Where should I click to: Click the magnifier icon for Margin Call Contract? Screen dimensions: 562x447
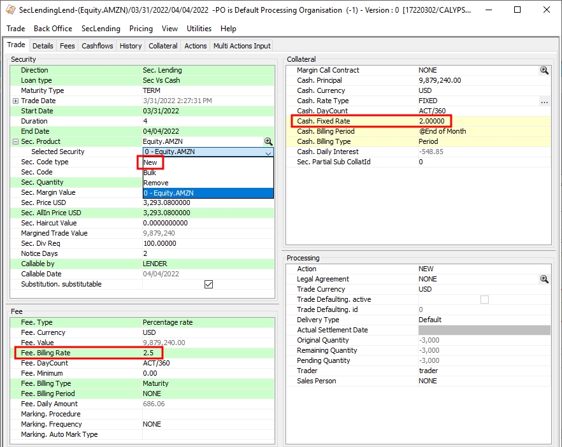[x=544, y=70]
